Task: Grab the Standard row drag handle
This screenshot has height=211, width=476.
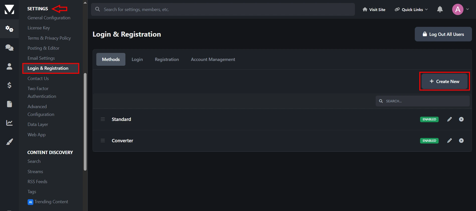Action: [103, 119]
